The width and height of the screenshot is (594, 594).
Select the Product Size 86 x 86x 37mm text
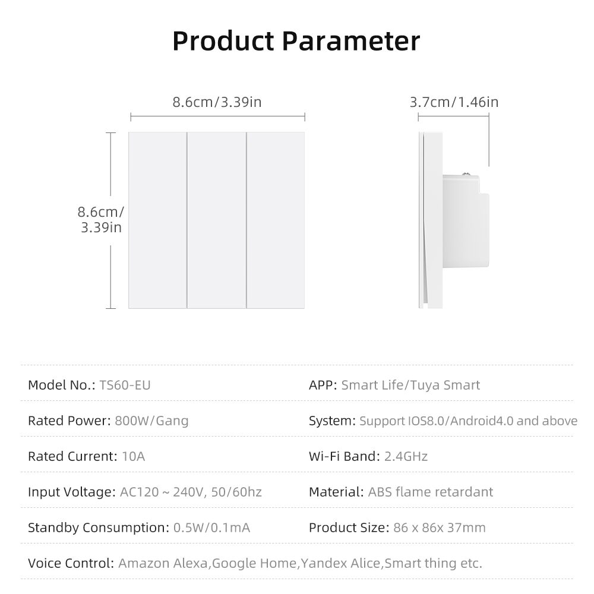point(439,527)
